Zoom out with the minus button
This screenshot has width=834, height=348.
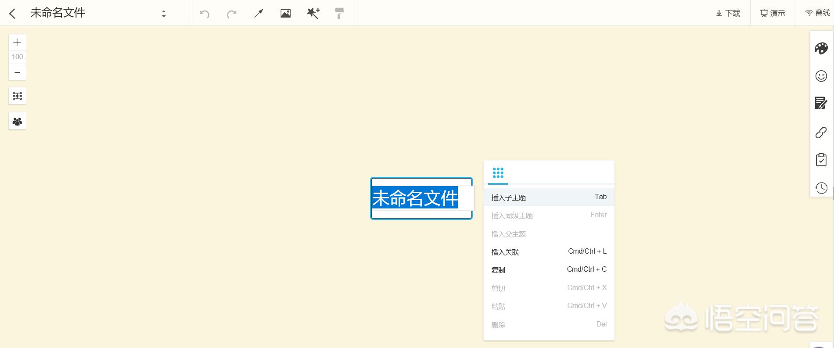tap(17, 72)
